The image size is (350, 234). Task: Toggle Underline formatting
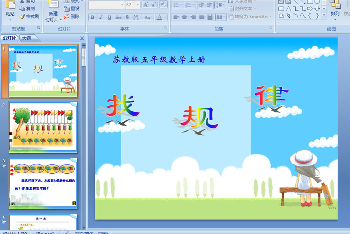point(109,17)
